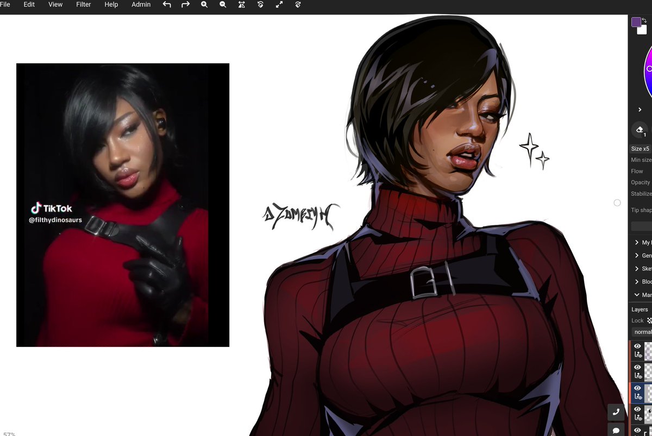The height and width of the screenshot is (436, 652).
Task: Toggle personal visibility icon on the topmost layer
Action: click(638, 355)
